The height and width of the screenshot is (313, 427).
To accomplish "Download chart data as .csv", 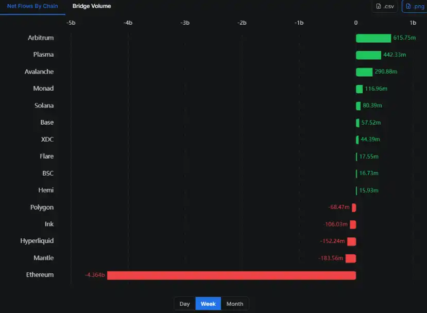I will pyautogui.click(x=385, y=7).
